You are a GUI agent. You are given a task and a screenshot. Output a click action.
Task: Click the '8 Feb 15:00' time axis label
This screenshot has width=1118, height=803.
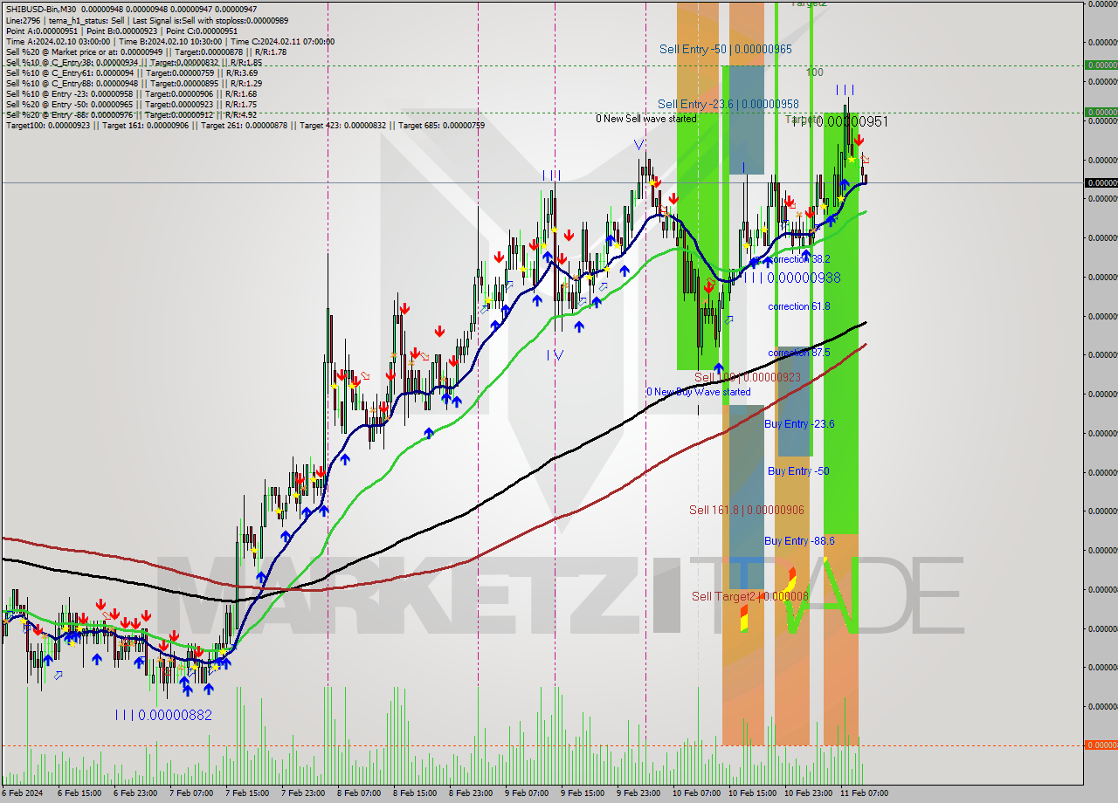[x=415, y=793]
